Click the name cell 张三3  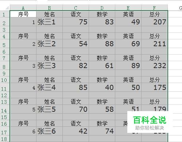click(x=49, y=66)
